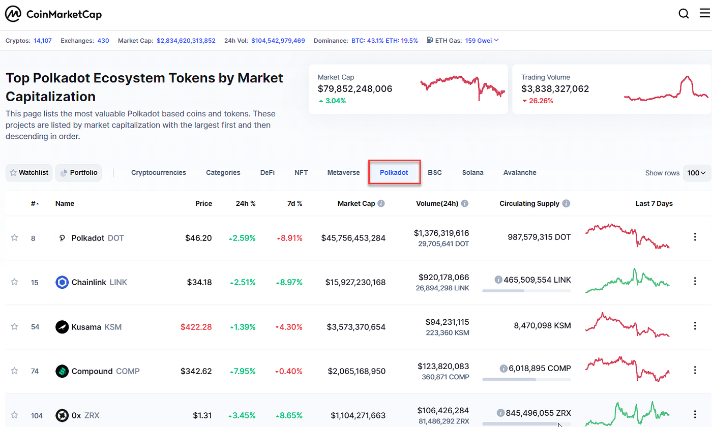The width and height of the screenshot is (712, 427).
Task: Switch to the Avalanche tab
Action: pyautogui.click(x=520, y=173)
